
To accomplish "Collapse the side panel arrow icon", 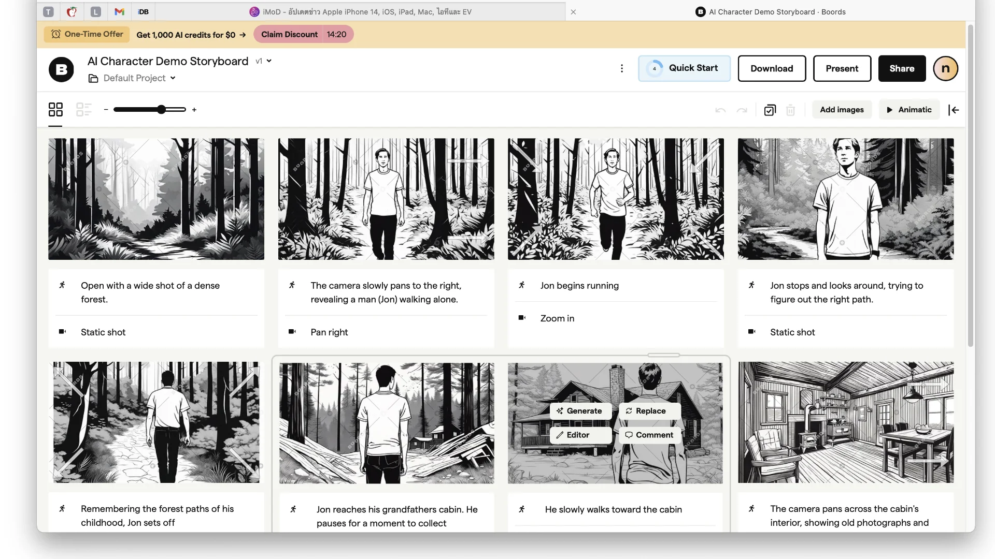I will [954, 110].
